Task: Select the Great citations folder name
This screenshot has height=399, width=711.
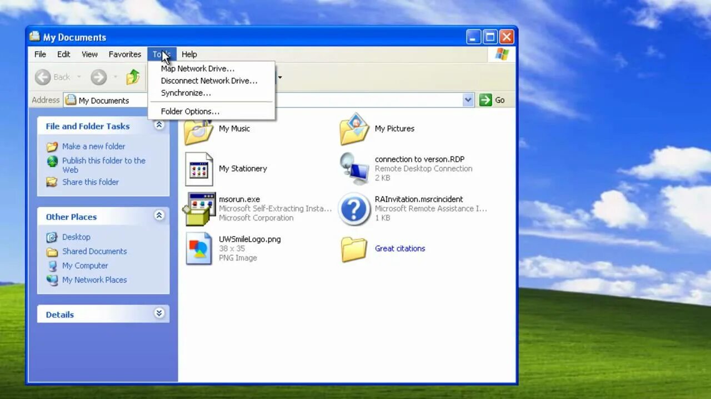Action: [400, 248]
